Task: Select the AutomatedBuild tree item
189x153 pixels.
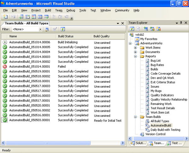Action: point(161,125)
